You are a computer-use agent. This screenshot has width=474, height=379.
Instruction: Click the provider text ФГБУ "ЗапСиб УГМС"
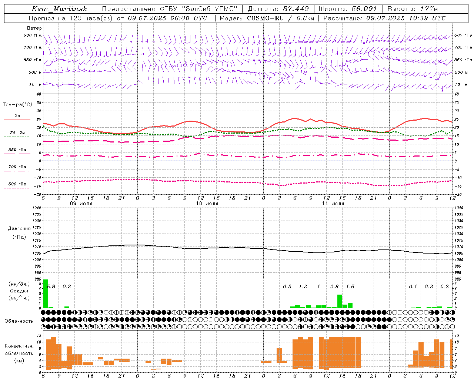[199, 9]
